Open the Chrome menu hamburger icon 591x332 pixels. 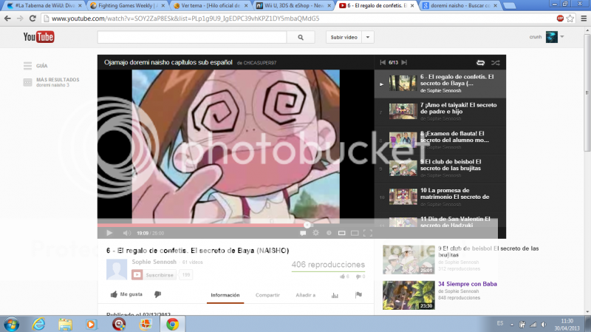pyautogui.click(x=584, y=18)
